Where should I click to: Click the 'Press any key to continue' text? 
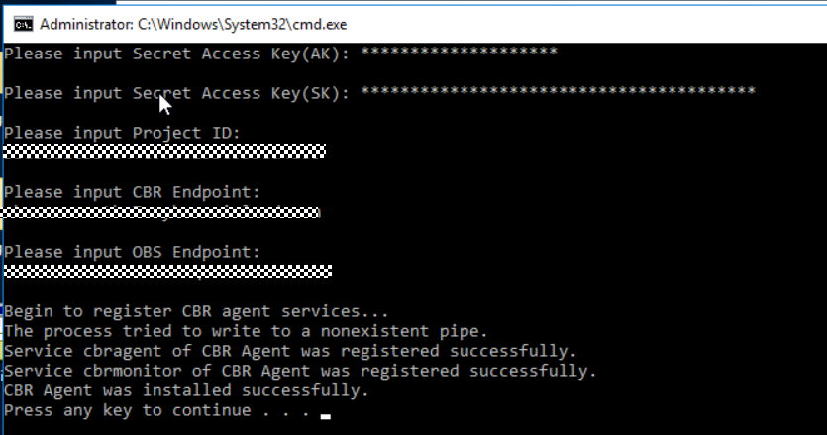click(x=156, y=410)
